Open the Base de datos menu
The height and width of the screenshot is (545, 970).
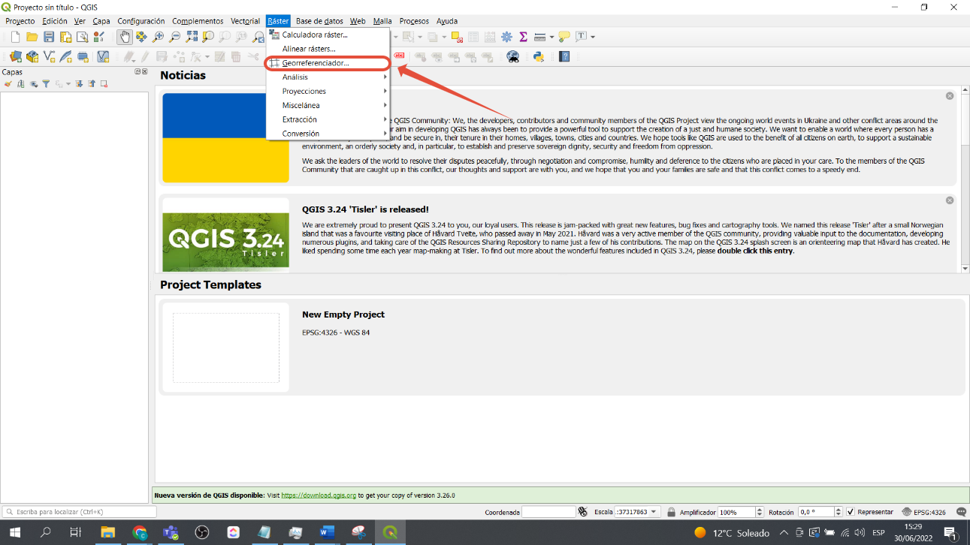click(x=319, y=21)
